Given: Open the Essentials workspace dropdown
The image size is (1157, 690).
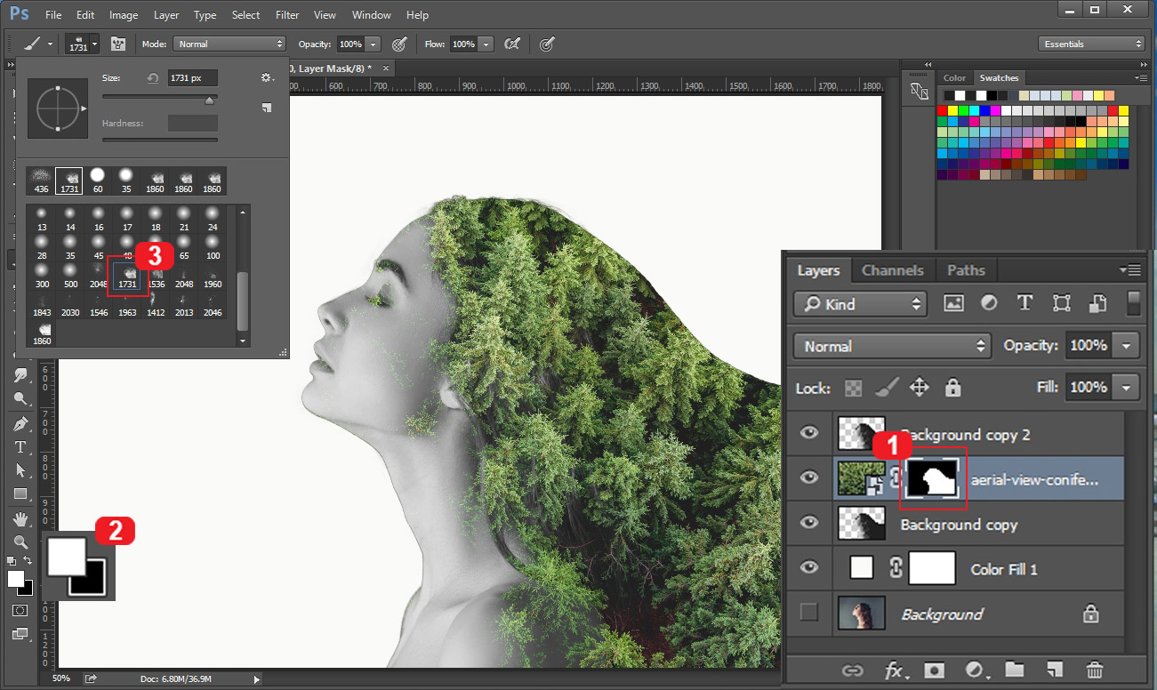Looking at the screenshot, I should click(1091, 44).
